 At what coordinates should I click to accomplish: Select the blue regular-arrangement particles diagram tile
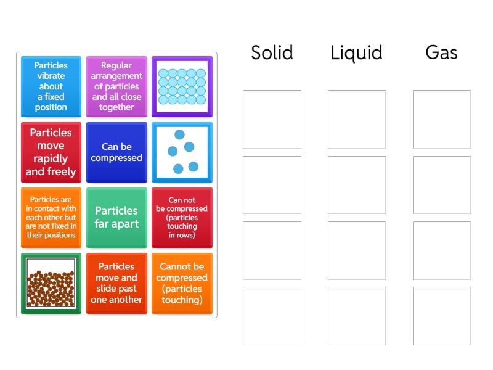pos(182,86)
